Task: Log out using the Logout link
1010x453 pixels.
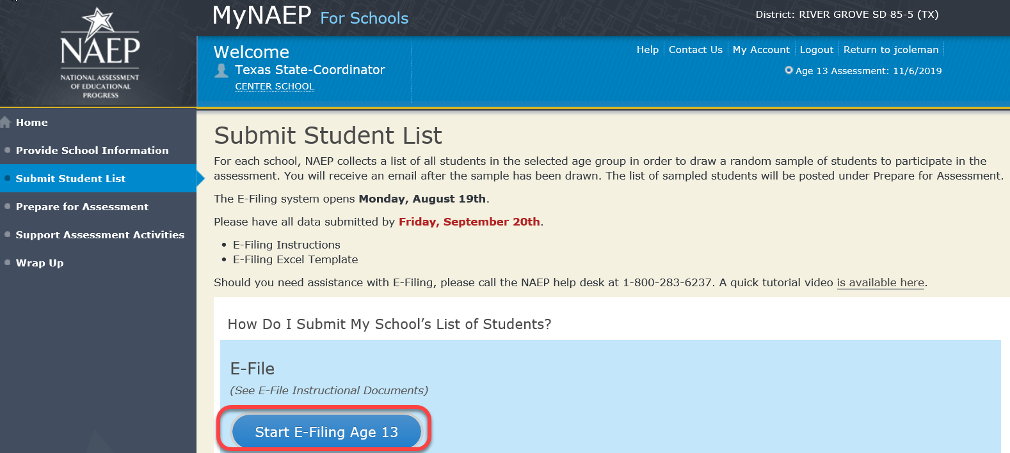Action: tap(816, 50)
